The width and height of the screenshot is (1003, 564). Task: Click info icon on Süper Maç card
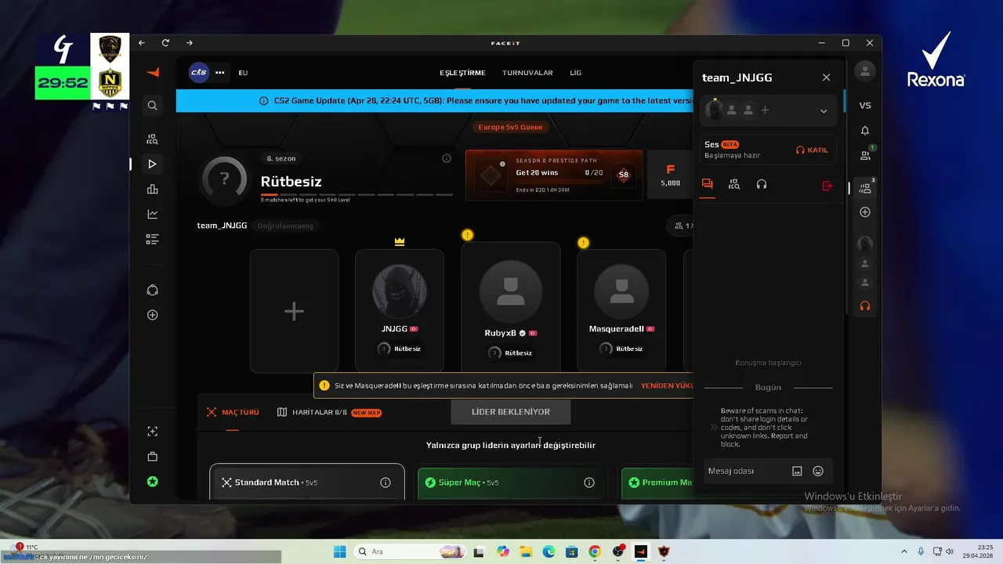(589, 483)
